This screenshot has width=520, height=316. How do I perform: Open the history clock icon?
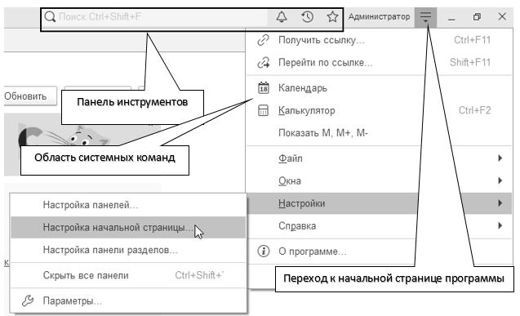pos(308,16)
